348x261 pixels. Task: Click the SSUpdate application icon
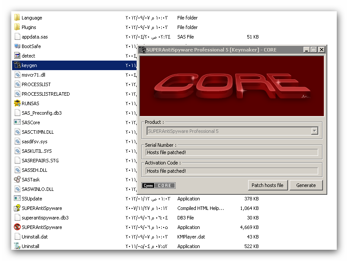pyautogui.click(x=17, y=198)
